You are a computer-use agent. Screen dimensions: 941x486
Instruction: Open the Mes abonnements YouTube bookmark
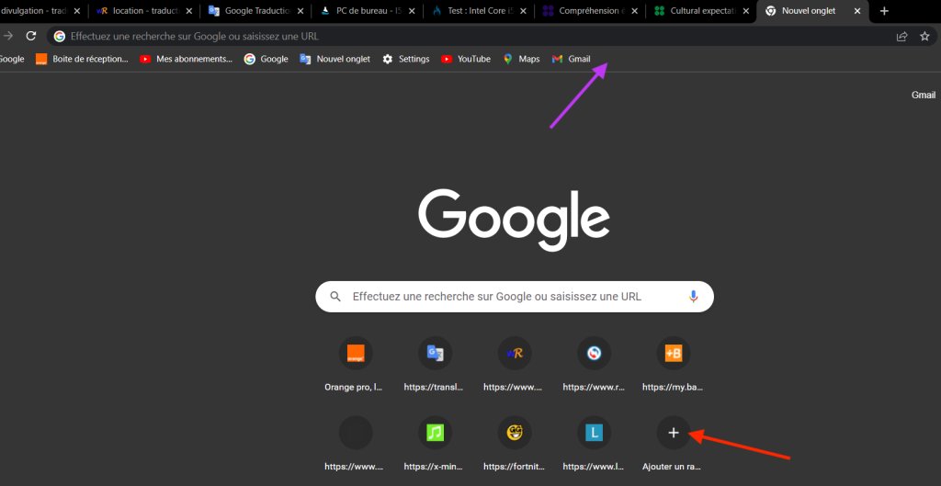tap(186, 59)
